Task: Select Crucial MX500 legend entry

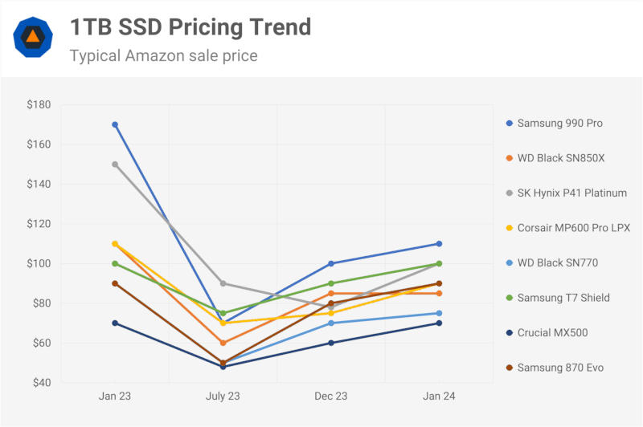Action: coord(554,332)
